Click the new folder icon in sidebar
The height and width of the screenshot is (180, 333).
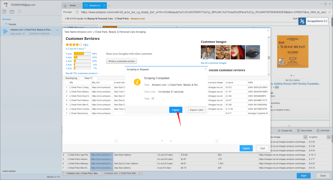[12, 11]
